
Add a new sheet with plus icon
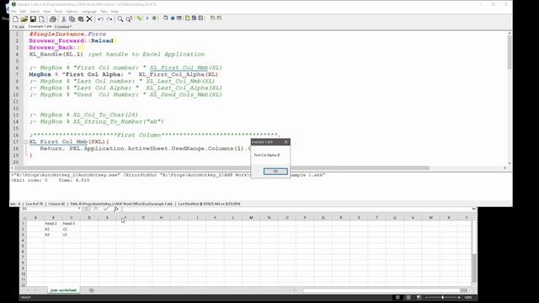[x=92, y=290]
